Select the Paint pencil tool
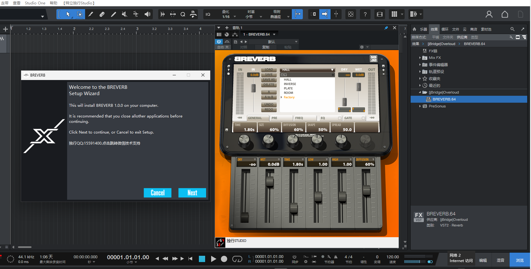531x269 pixels. pos(113,14)
